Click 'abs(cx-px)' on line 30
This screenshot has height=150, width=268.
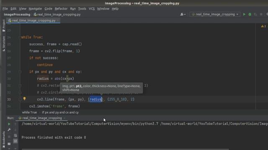pyautogui.click(x=64, y=79)
